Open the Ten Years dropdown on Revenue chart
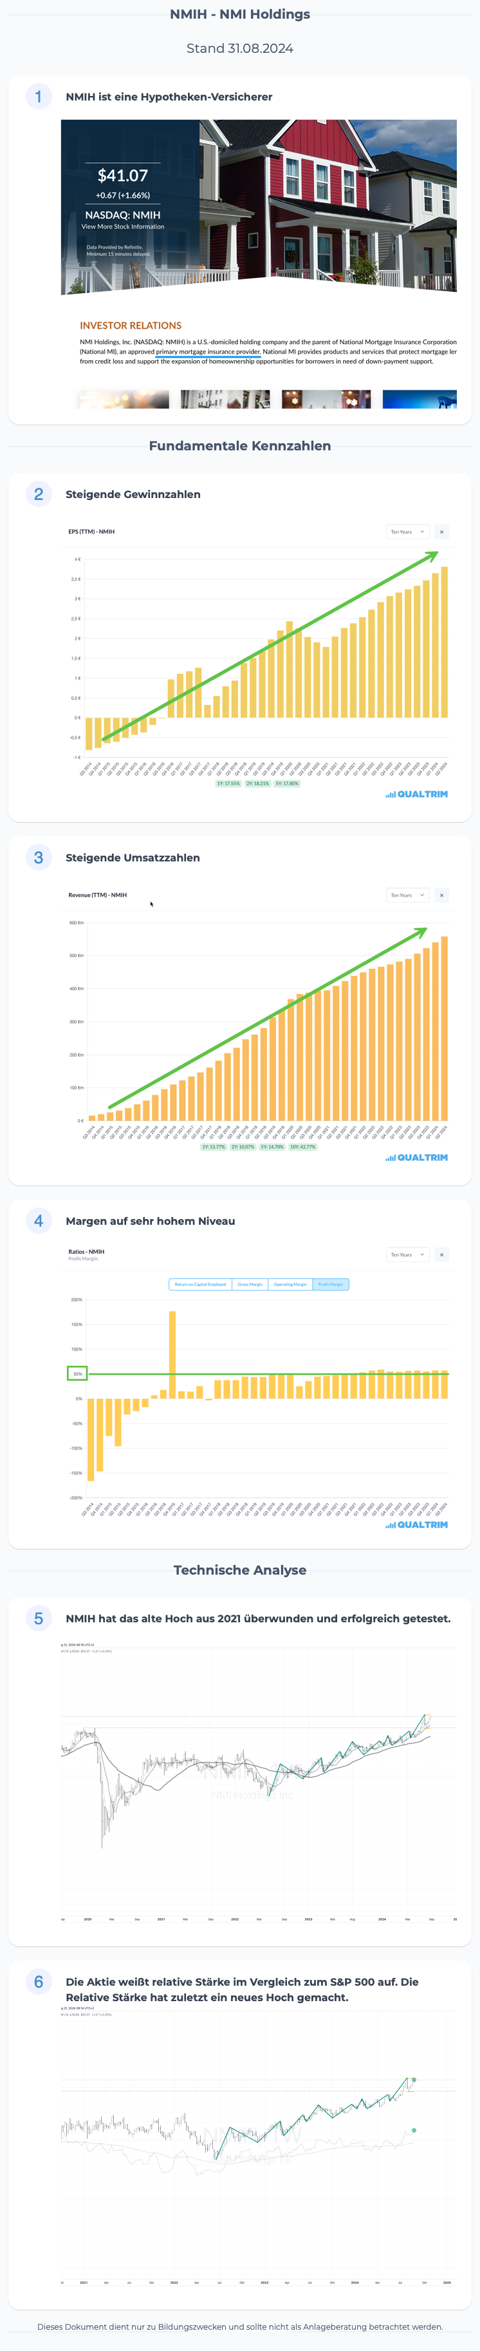 [x=407, y=896]
